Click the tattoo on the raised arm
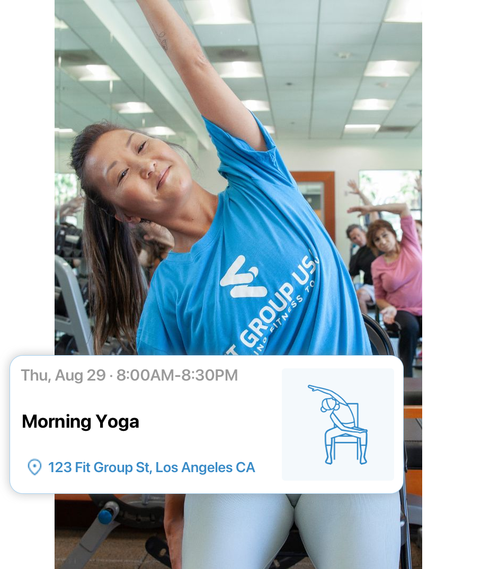The height and width of the screenshot is (569, 490). point(162,38)
